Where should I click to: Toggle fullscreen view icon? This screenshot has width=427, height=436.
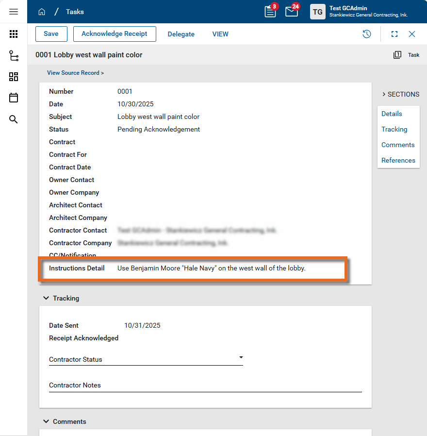coord(394,34)
